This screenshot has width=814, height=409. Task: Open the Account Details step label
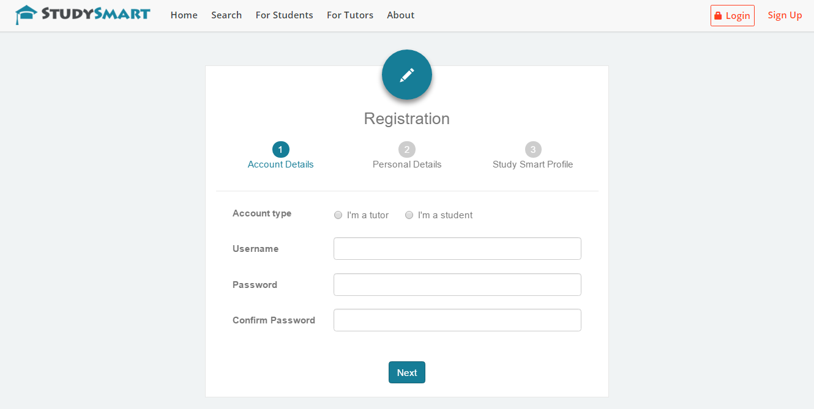point(280,164)
